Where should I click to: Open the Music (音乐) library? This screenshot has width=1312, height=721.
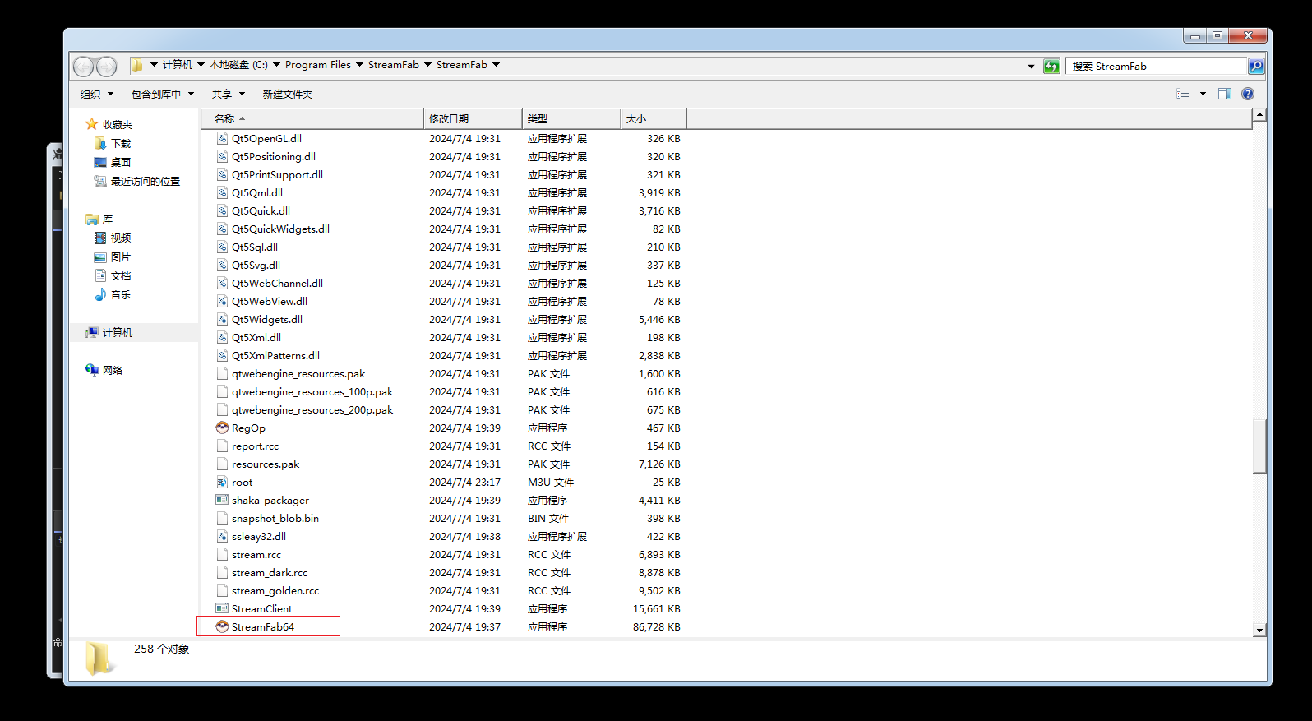(x=113, y=294)
